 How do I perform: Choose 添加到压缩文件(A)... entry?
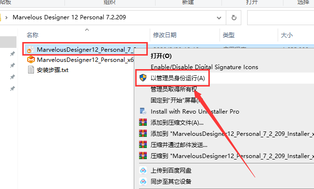(177, 122)
